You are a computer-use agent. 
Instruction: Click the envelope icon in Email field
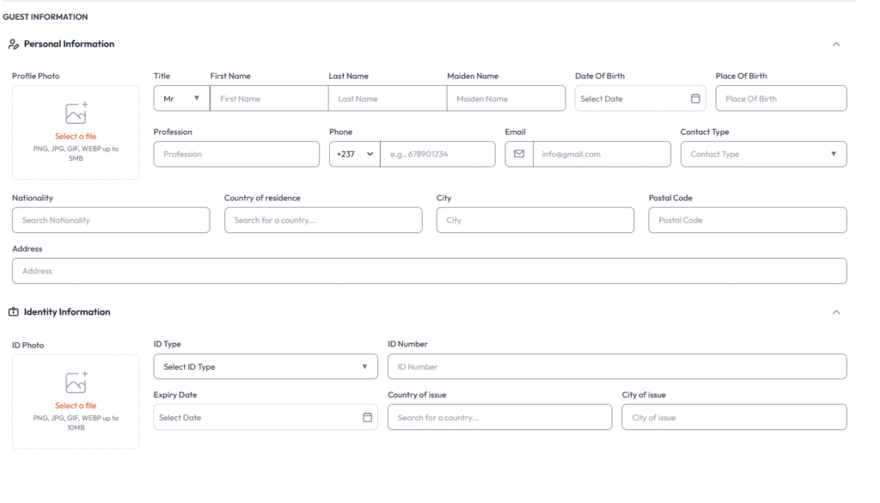pyautogui.click(x=519, y=154)
